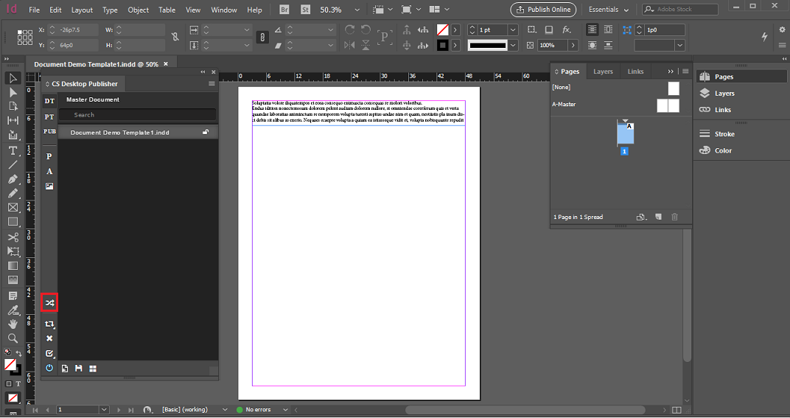Image resolution: width=790 pixels, height=418 pixels.
Task: Toggle constrain proportions for width and height
Action: click(x=175, y=37)
